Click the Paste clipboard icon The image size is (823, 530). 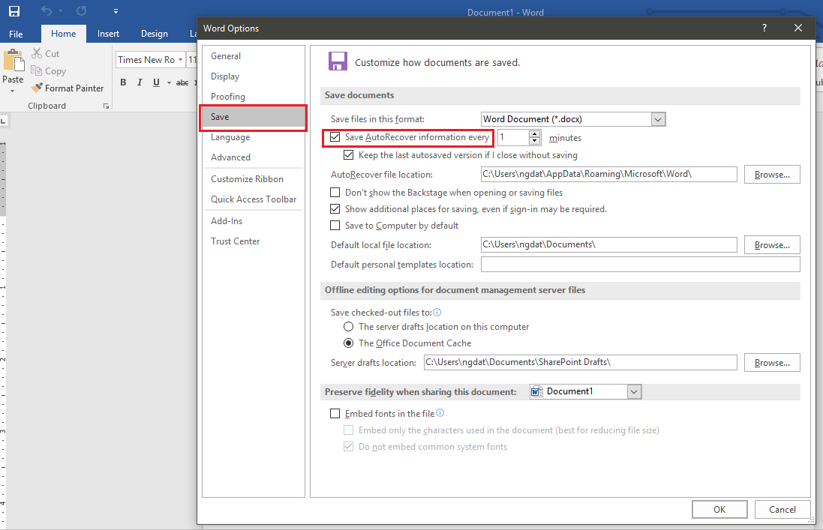(x=14, y=61)
